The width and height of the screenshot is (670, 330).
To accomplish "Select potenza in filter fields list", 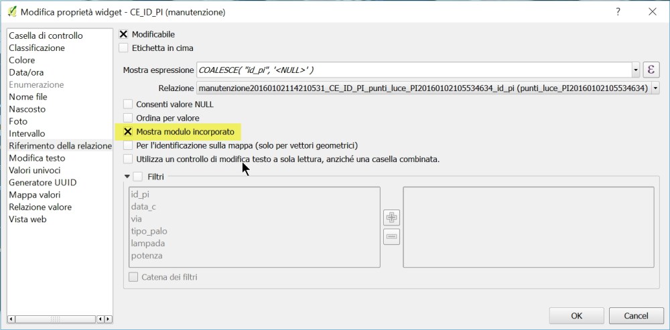I will (x=147, y=256).
